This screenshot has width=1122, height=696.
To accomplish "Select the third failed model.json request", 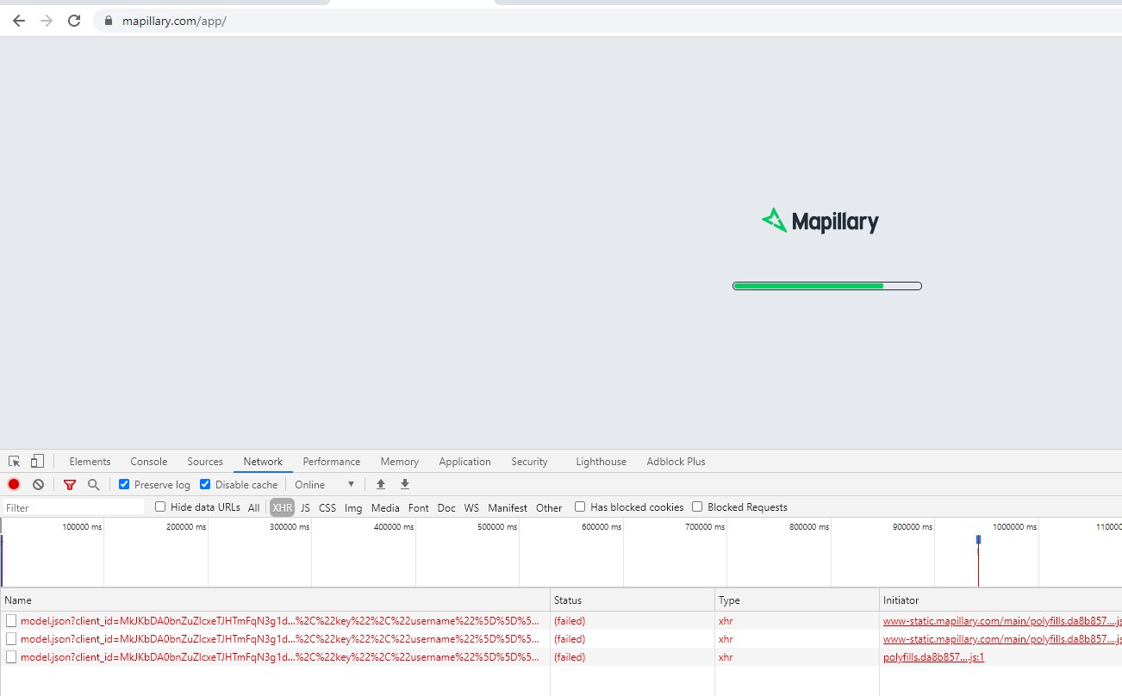I will [280, 656].
